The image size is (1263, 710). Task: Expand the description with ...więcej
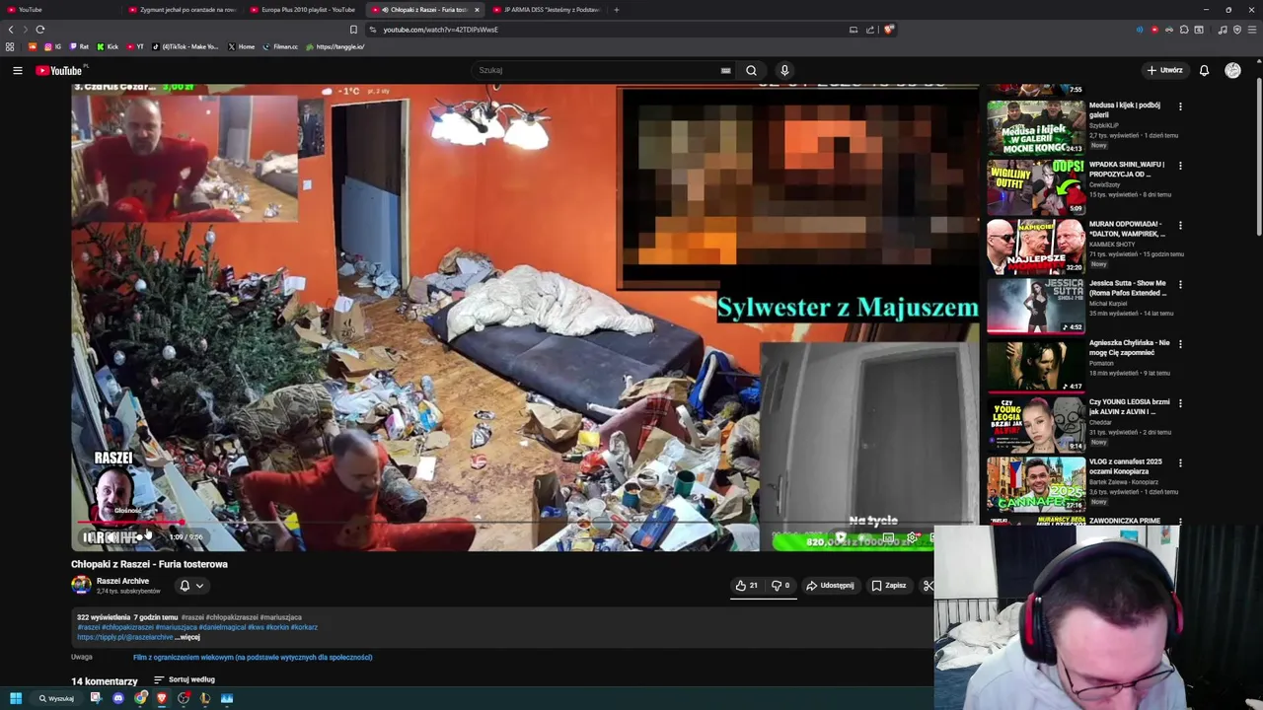187,637
